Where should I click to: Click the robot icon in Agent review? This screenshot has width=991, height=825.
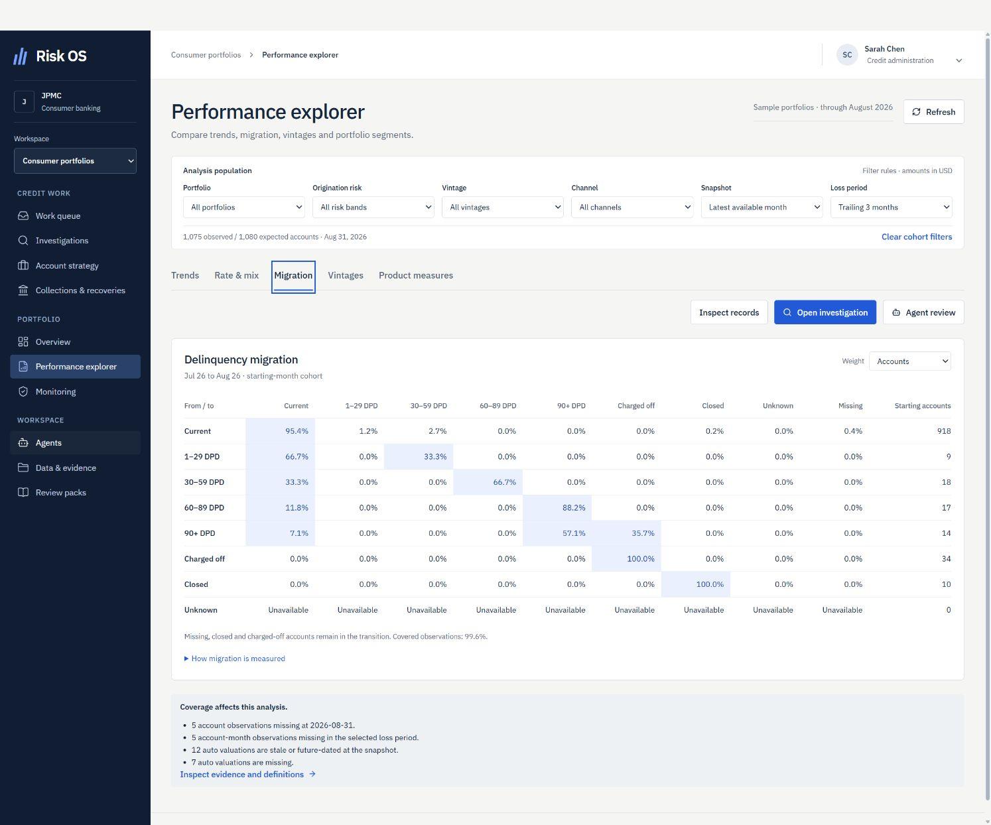pyautogui.click(x=896, y=312)
